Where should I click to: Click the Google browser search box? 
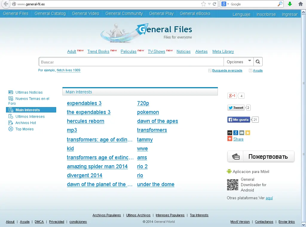(253, 4)
